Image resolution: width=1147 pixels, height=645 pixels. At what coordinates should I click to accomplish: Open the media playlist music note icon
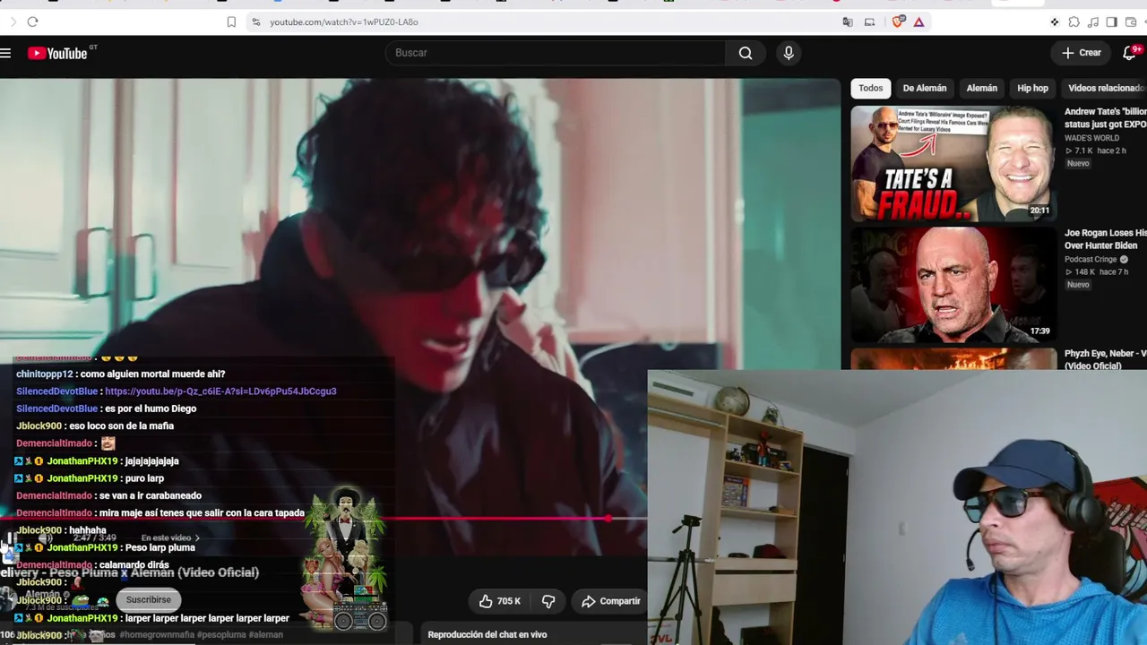pos(1092,21)
